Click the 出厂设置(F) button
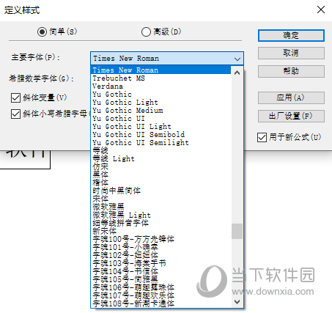The image size is (332, 313). point(291,116)
